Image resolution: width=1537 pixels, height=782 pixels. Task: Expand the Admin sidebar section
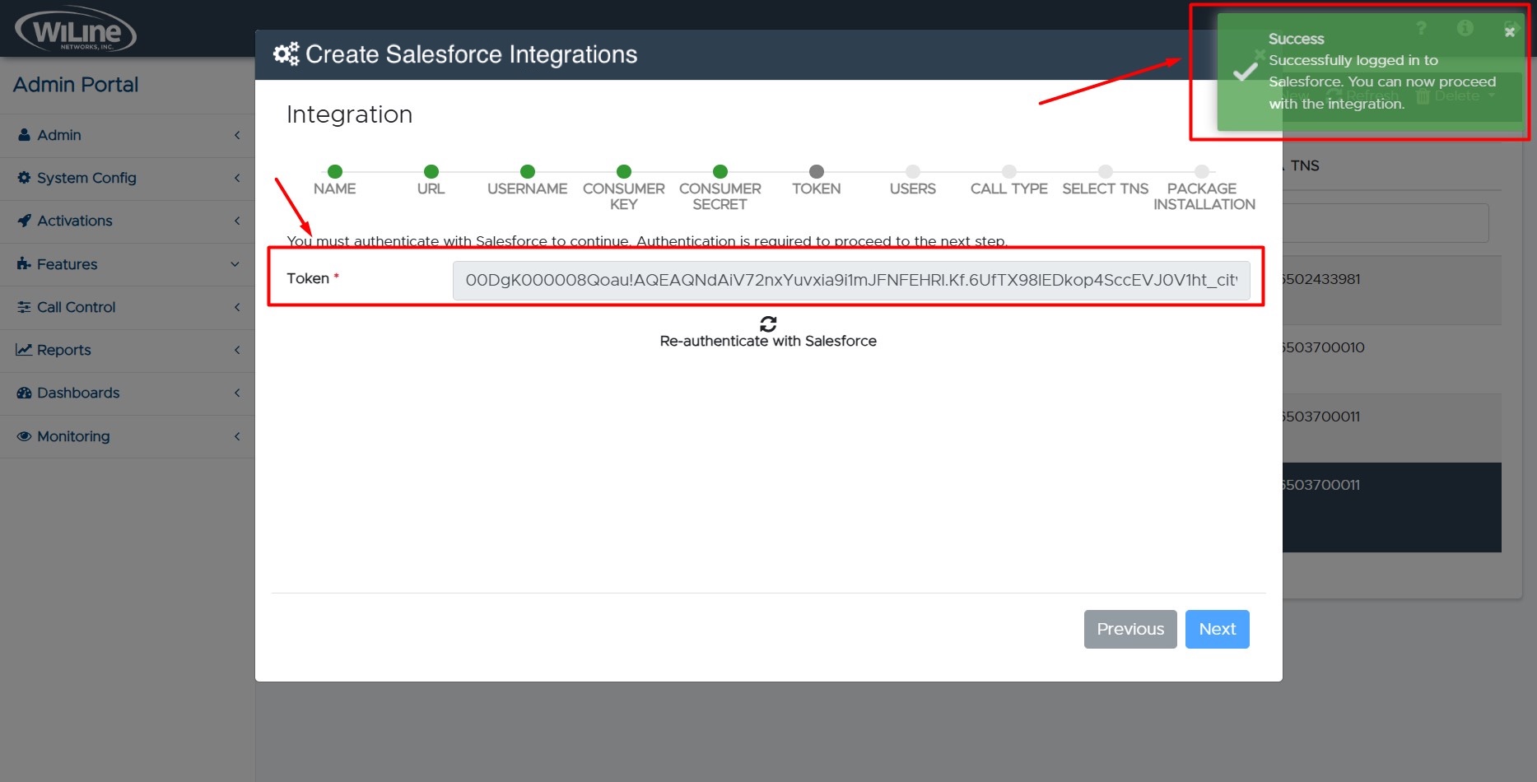click(237, 135)
